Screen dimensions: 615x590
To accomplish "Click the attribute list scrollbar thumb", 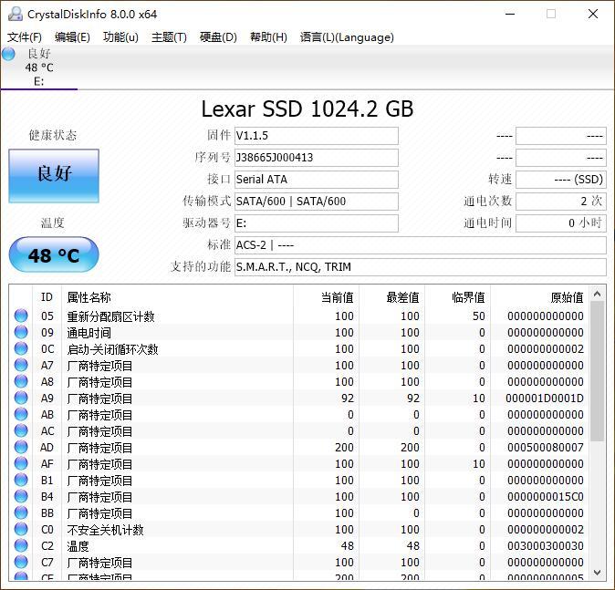I will [598, 371].
